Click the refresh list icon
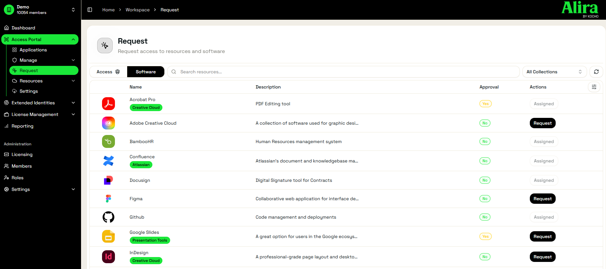 [596, 72]
